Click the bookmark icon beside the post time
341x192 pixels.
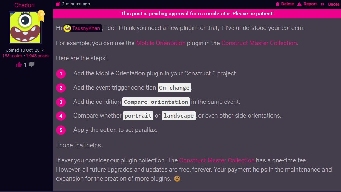(x=58, y=4)
